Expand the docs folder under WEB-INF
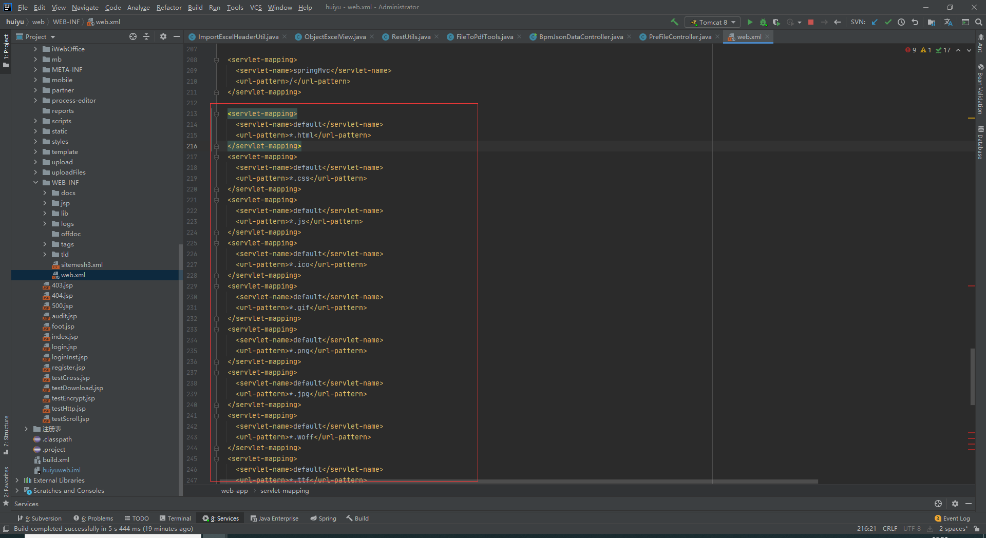Viewport: 986px width, 538px height. (x=45, y=193)
